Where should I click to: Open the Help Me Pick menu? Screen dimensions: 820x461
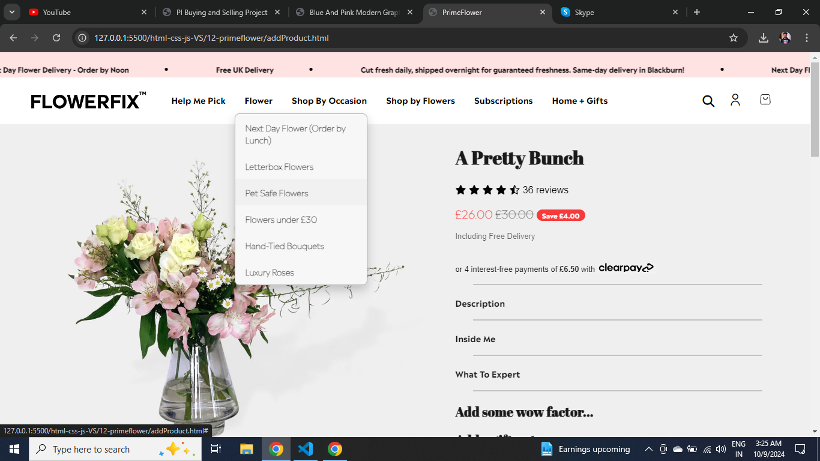(x=199, y=101)
